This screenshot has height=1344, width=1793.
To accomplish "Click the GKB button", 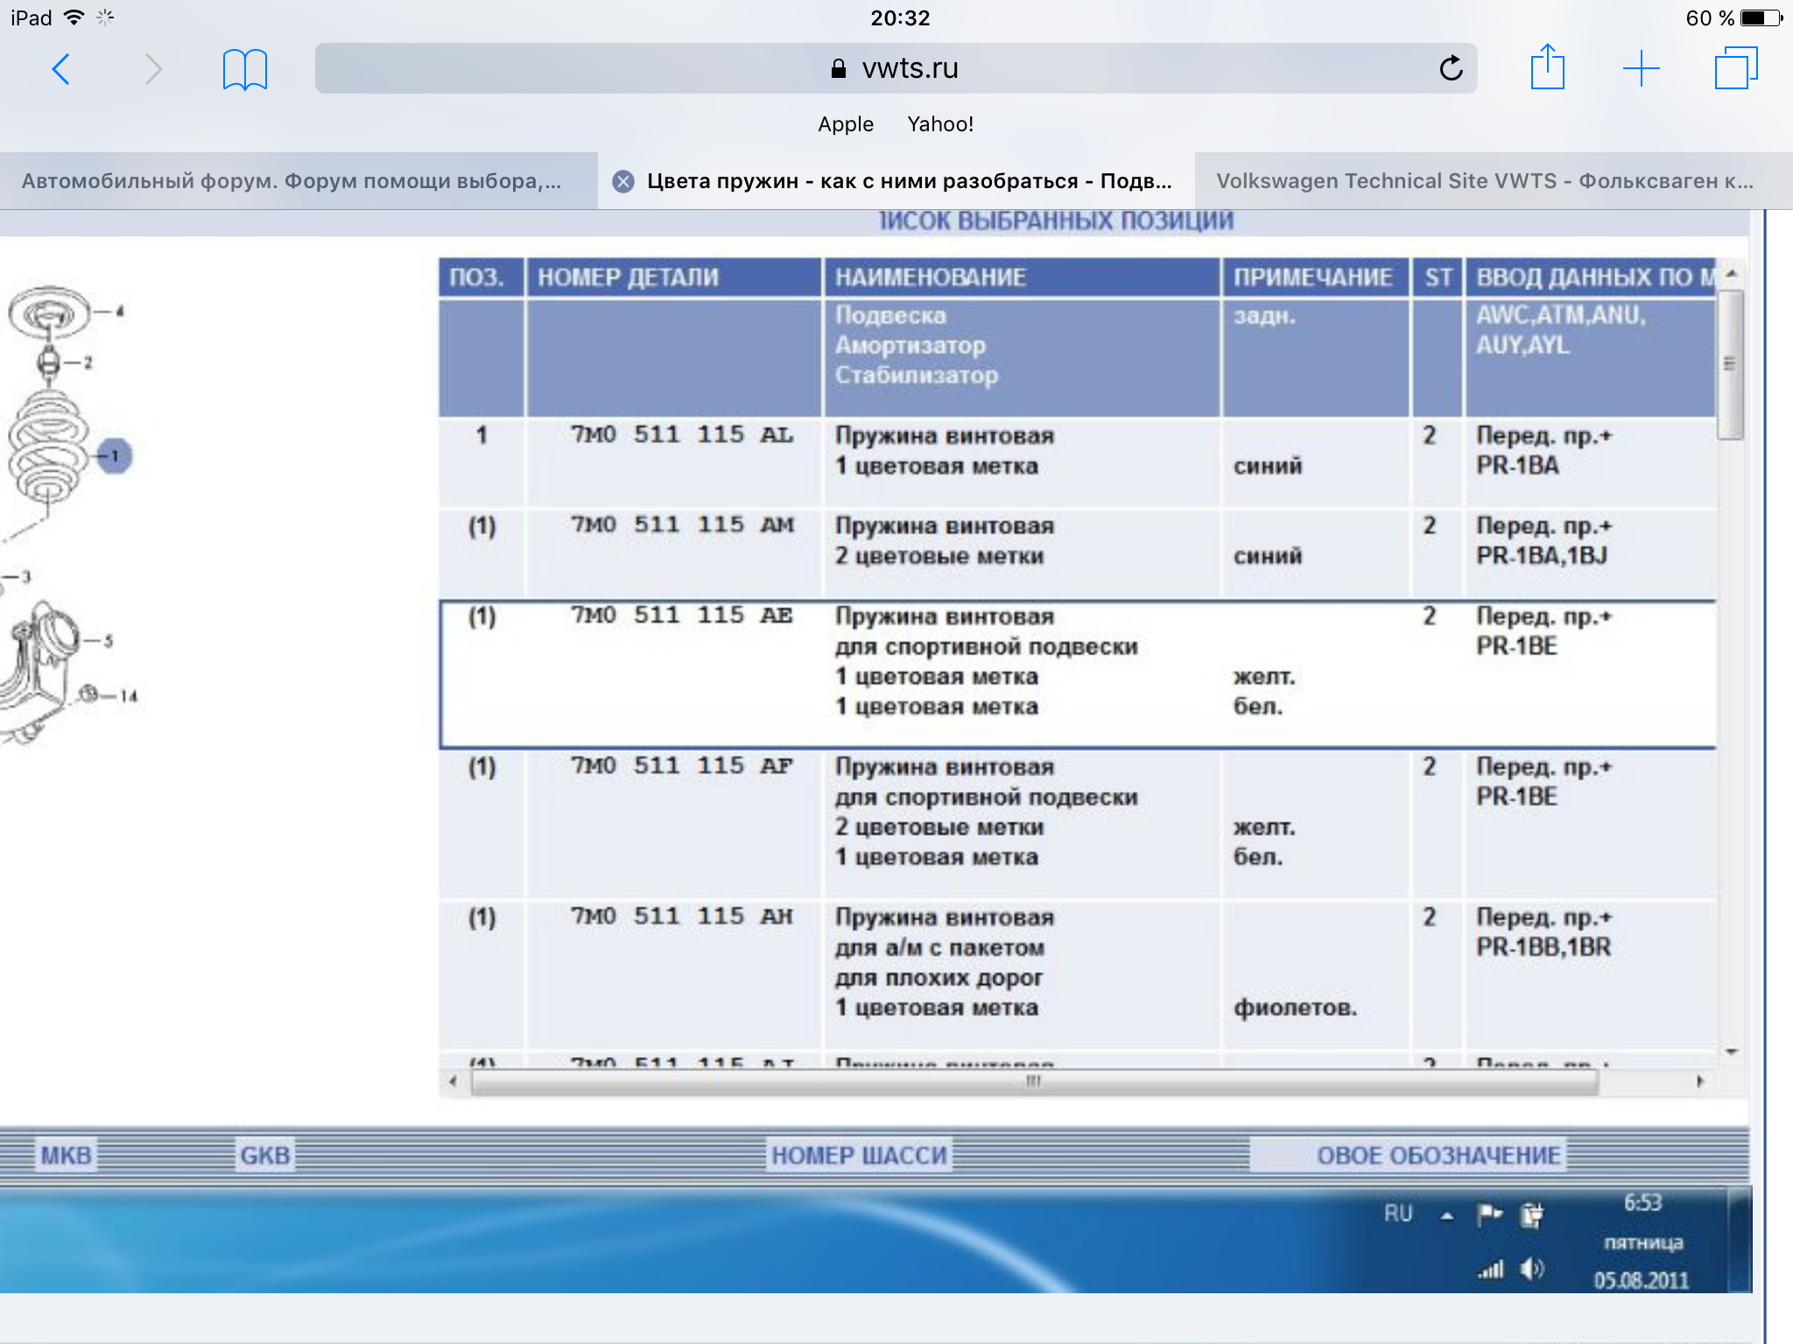I will 264,1155.
